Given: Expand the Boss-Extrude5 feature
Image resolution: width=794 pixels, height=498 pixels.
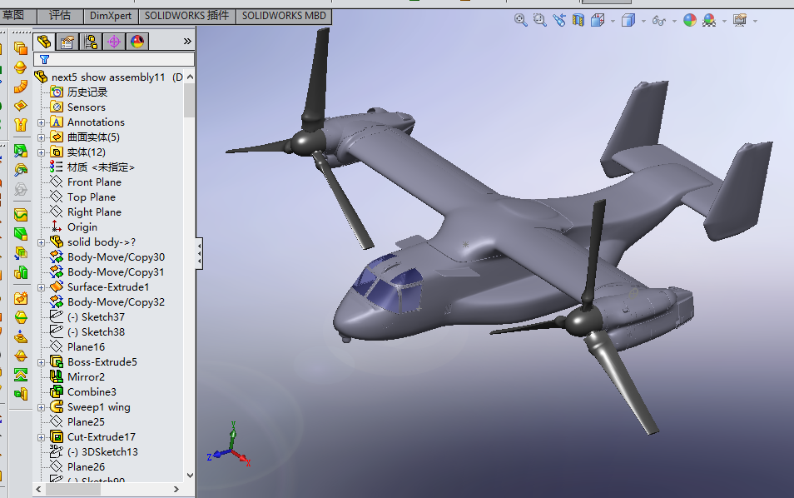Looking at the screenshot, I should 42,362.
